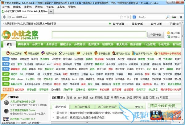Screen dimensions: 185x125
Task: Select 首页 navigation tab
Action: pos(10,44)
